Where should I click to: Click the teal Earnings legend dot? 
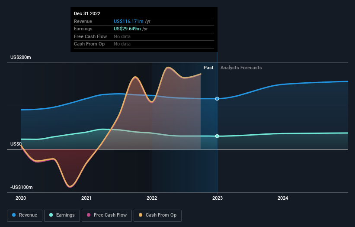[51, 215]
